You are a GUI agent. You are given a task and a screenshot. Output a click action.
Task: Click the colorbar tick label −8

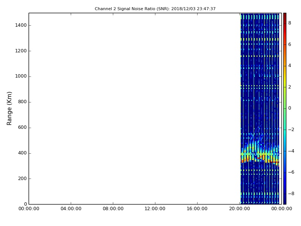[291, 194]
